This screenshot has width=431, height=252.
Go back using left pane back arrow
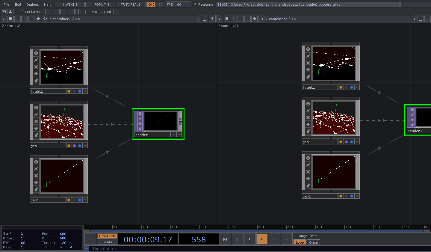[17, 19]
